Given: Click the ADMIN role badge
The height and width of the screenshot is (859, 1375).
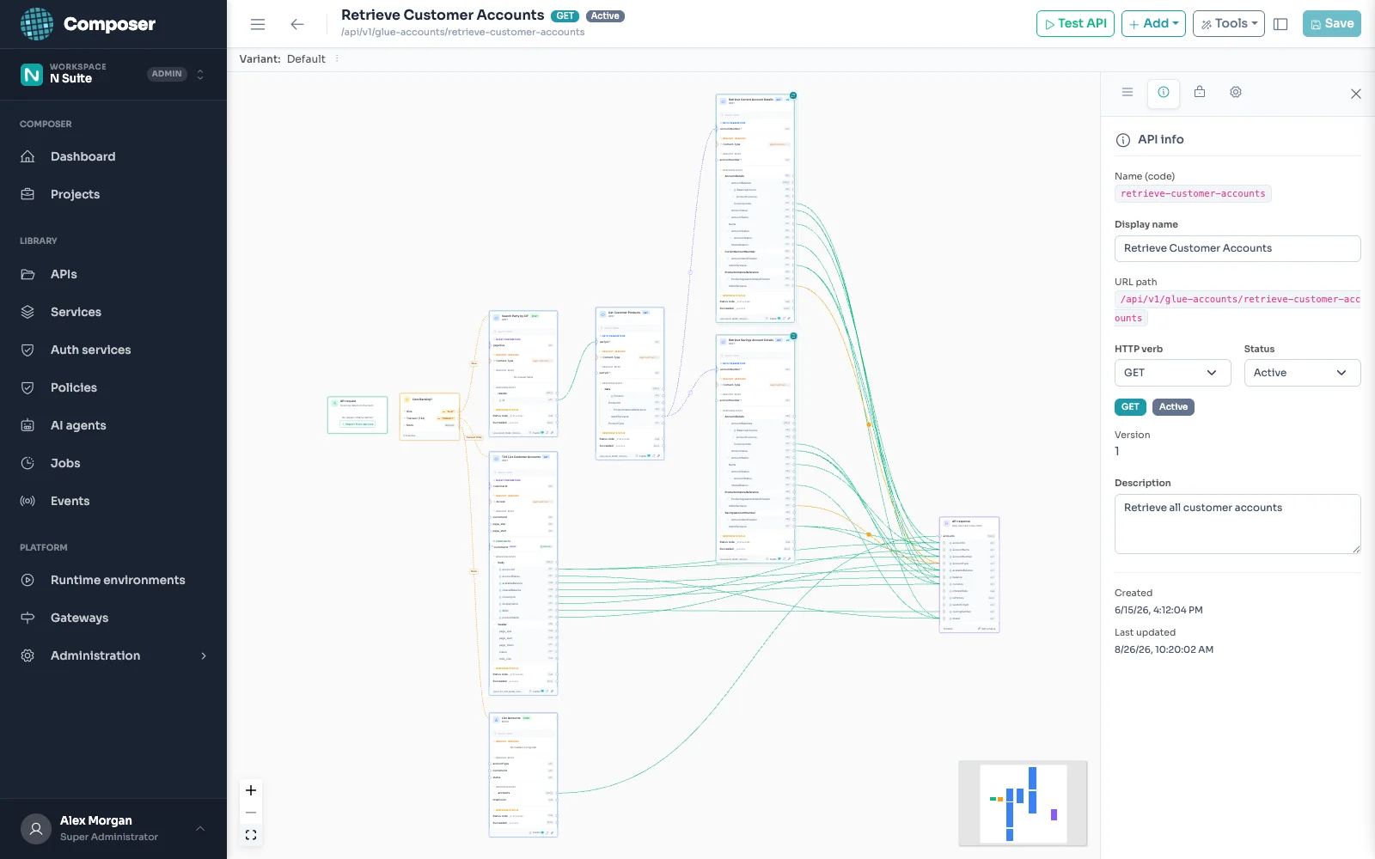Looking at the screenshot, I should (167, 74).
